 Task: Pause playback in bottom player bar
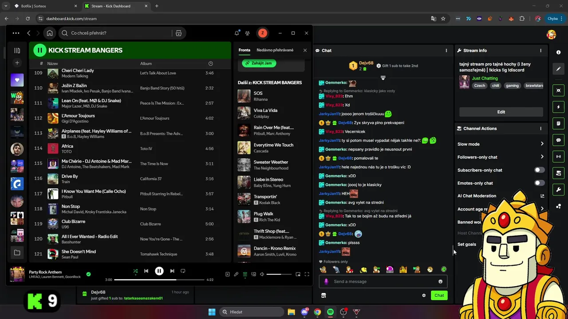159,271
